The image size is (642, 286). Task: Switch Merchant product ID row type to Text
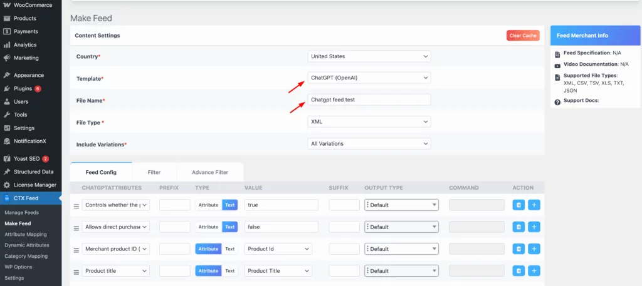pos(230,249)
